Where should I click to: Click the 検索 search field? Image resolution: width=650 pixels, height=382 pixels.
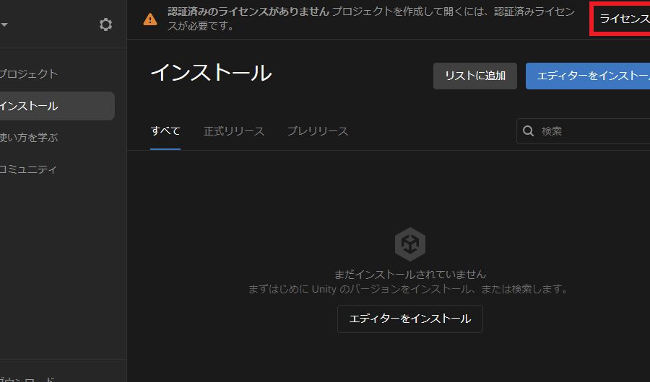[x=584, y=131]
